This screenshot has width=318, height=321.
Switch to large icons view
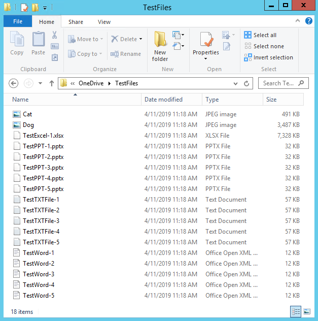307,311
